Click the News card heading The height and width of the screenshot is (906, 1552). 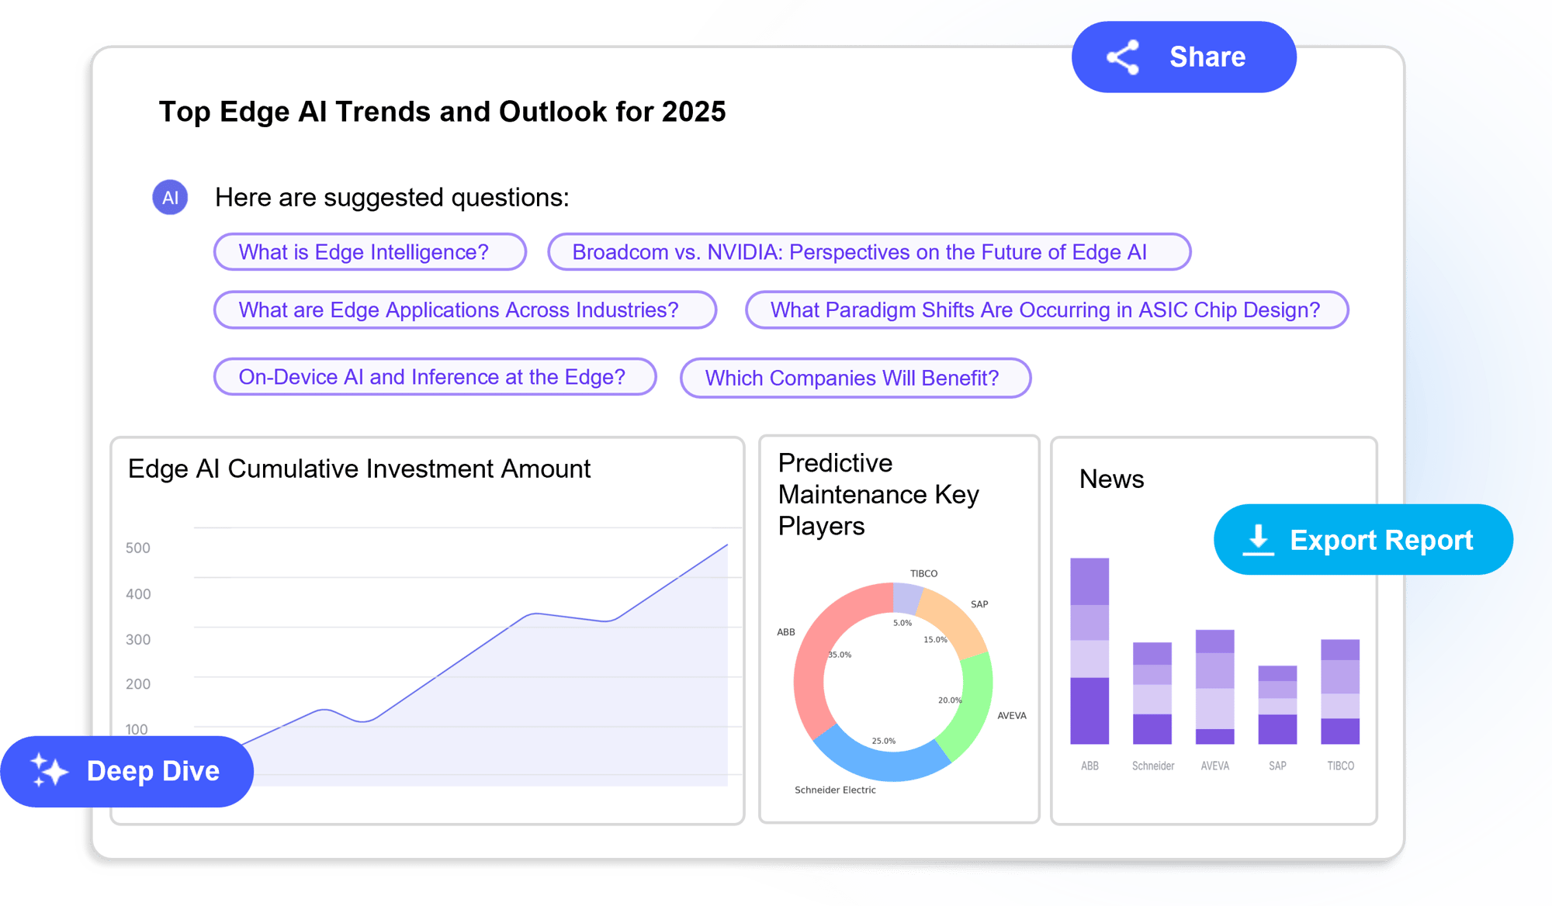[x=1111, y=479]
